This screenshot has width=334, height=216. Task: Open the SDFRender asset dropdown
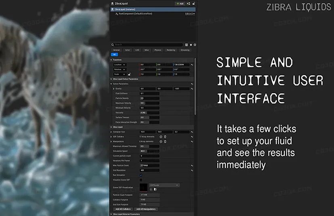[164, 185]
